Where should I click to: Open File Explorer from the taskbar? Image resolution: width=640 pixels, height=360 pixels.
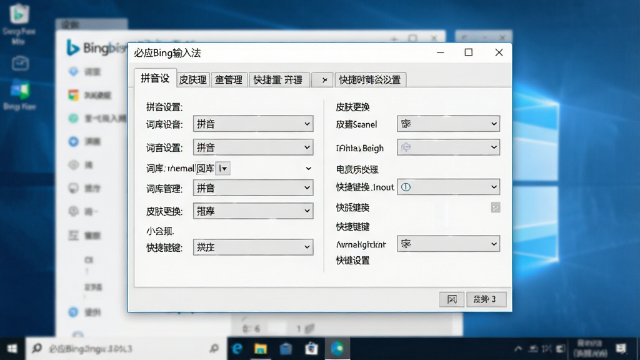click(x=261, y=349)
